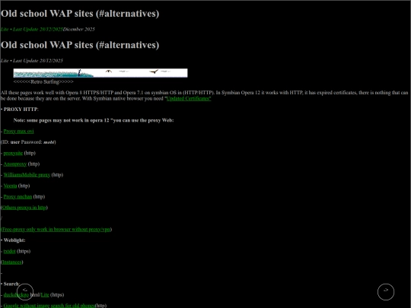Open the Instances link
This screenshot has height=308, width=411.
(11, 262)
